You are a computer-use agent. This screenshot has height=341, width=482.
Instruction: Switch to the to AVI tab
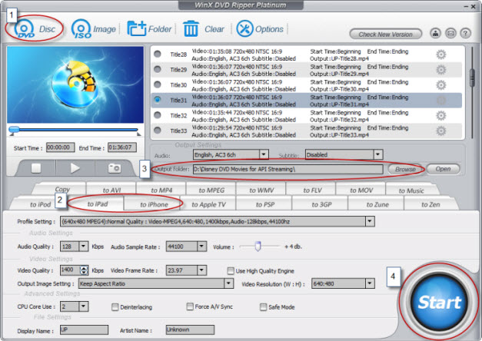[x=111, y=190]
